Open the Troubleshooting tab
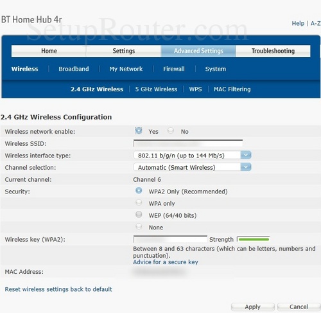 click(x=273, y=51)
